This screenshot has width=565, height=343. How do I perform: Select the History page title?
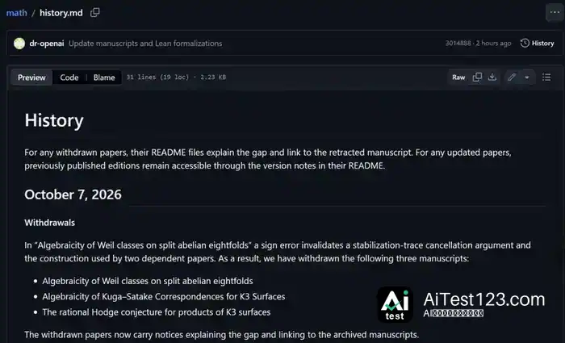point(54,120)
